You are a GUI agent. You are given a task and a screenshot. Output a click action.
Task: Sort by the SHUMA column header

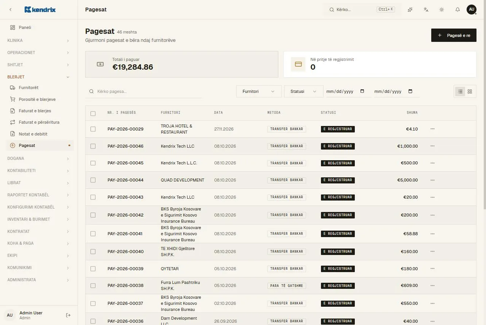[x=412, y=113]
